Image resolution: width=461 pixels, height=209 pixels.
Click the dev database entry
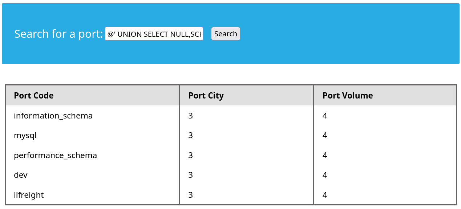coord(21,175)
